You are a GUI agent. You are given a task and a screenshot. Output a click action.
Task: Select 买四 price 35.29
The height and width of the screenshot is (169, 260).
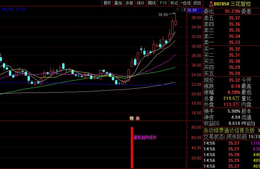234,67
